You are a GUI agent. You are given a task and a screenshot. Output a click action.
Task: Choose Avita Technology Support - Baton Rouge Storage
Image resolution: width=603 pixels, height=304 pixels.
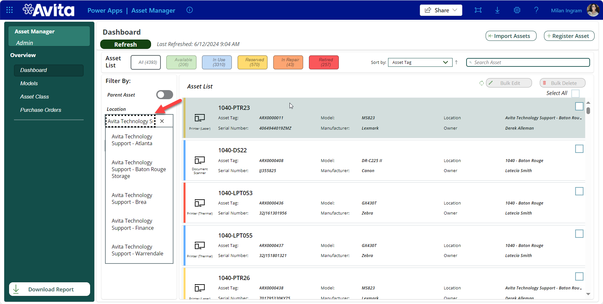point(139,169)
